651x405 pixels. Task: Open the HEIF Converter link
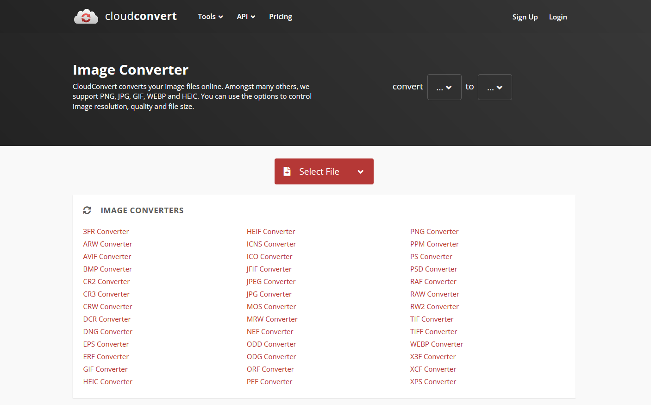pos(271,232)
